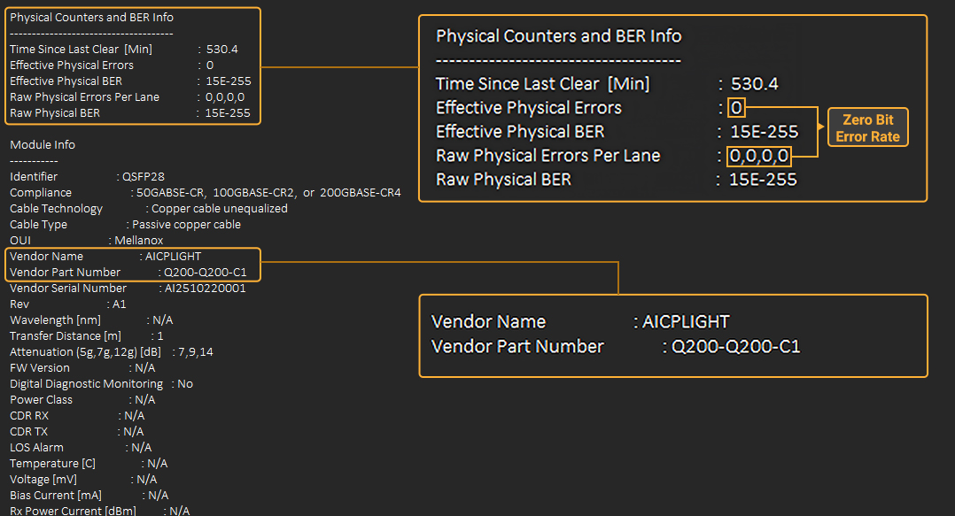The width and height of the screenshot is (955, 516).
Task: Click the 200GBASE-CR4 compliance text
Action: click(x=360, y=193)
